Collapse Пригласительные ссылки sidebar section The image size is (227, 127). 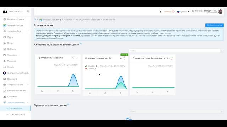click(x=16, y=102)
